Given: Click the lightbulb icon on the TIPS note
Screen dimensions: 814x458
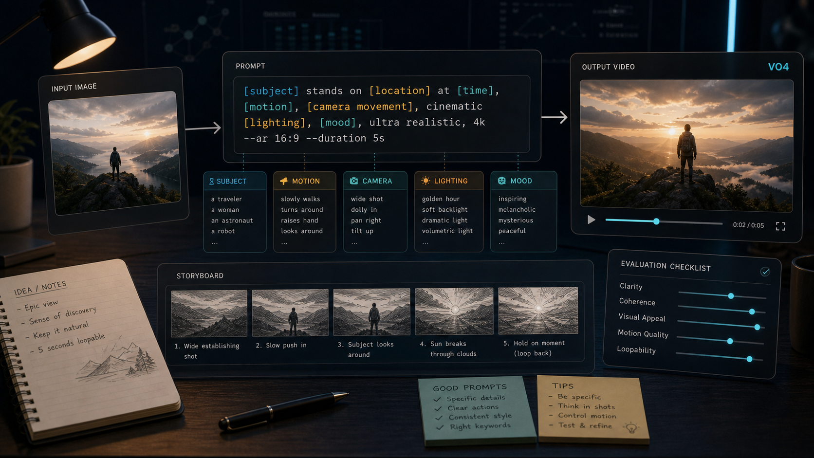Looking at the screenshot, I should [631, 428].
